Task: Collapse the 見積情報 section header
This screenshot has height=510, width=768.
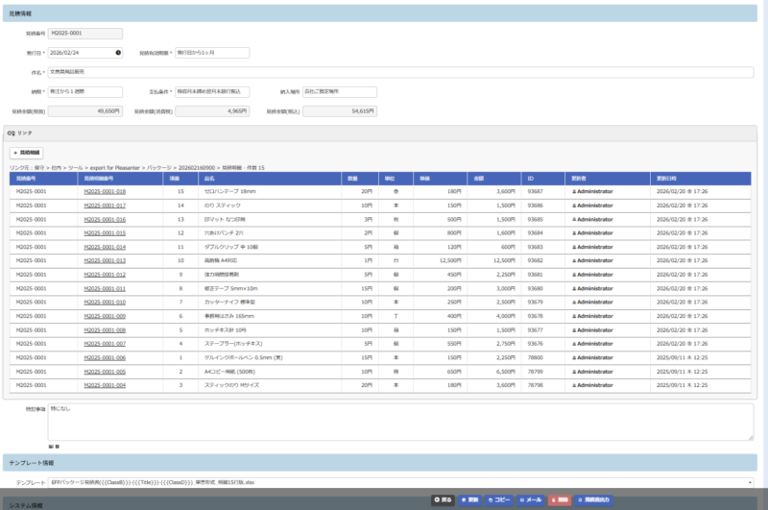Action: point(19,14)
